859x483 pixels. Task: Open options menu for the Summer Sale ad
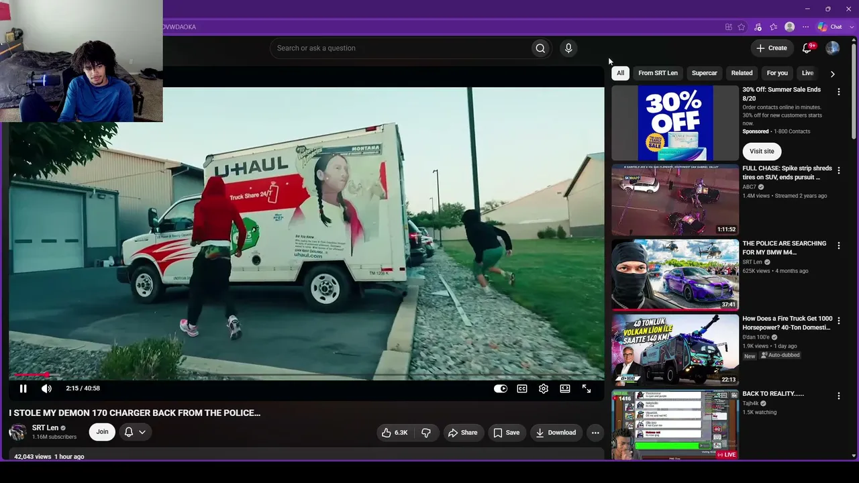pos(839,92)
